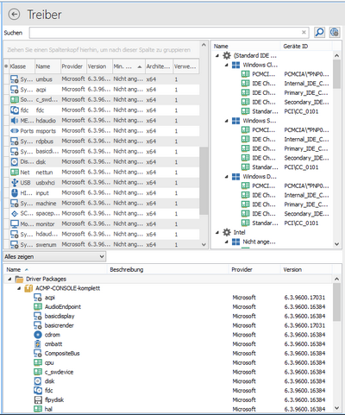The width and height of the screenshot is (345, 415).
Task: Select the basicrender package row
Action: tap(168, 325)
